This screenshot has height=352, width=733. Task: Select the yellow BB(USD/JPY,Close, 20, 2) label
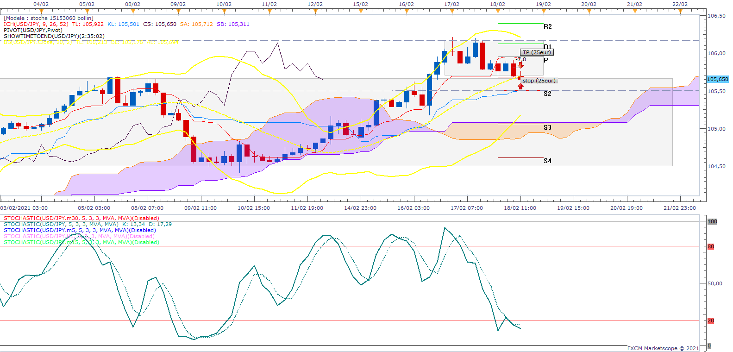click(x=91, y=42)
